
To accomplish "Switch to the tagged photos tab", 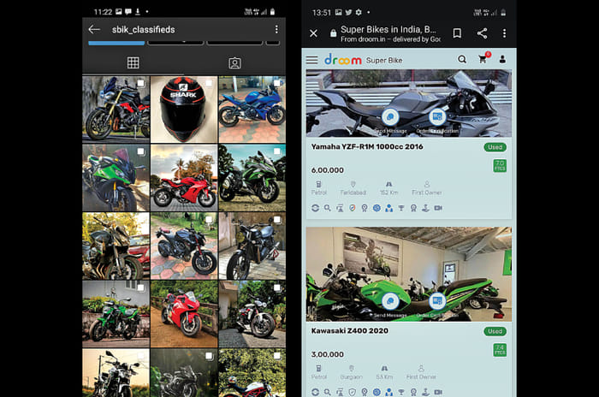I will click(x=234, y=62).
